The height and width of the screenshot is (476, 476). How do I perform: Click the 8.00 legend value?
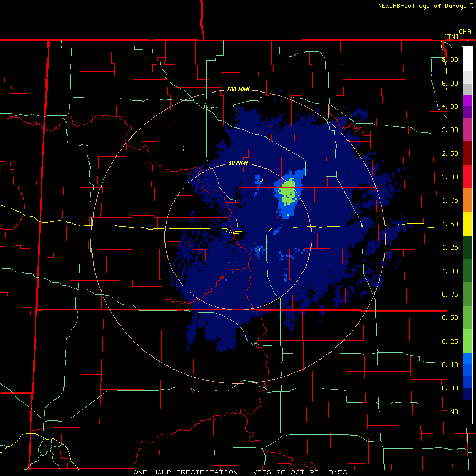tap(450, 59)
